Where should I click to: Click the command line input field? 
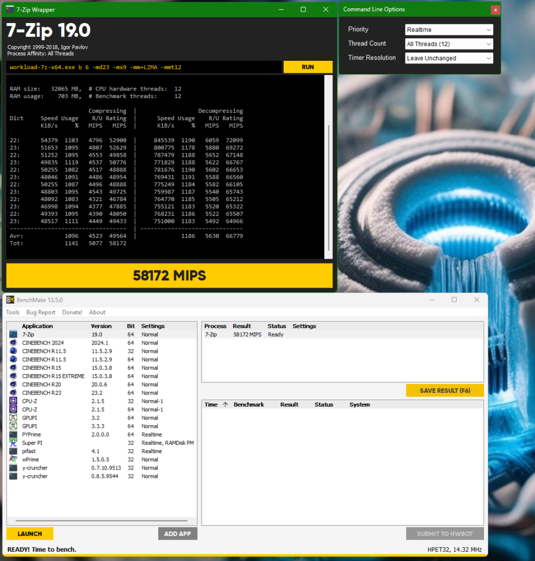143,67
